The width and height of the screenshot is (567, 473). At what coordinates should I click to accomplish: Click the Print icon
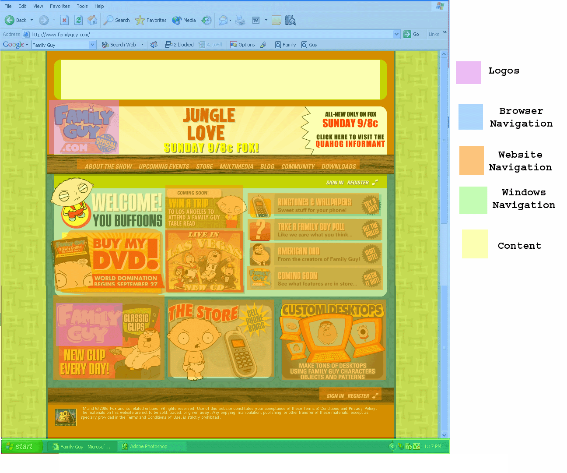click(x=240, y=20)
